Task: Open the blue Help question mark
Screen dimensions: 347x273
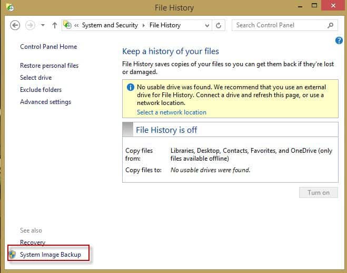Action: tap(339, 40)
